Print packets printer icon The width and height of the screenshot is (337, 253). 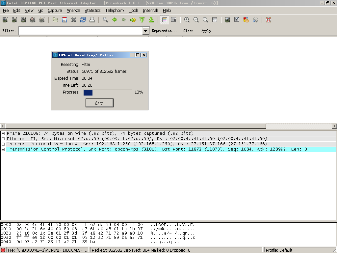[x=92, y=20]
